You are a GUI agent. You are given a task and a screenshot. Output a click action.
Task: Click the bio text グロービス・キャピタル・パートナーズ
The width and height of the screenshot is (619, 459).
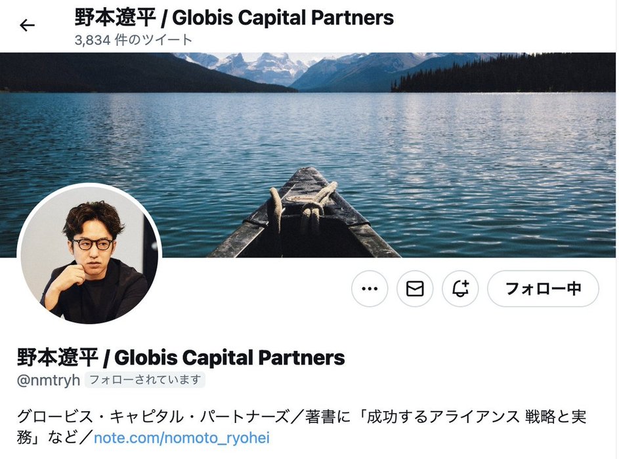tap(153, 417)
